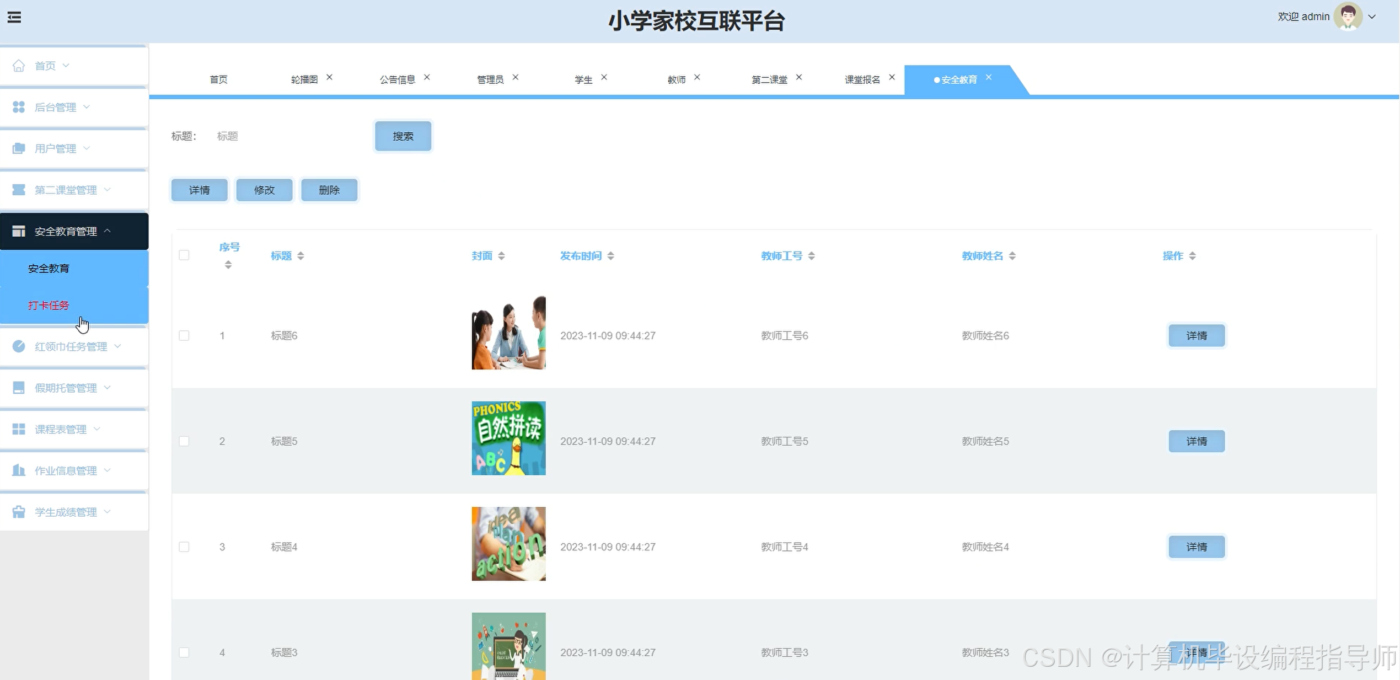Click the 后台管理 sidebar icon
The height and width of the screenshot is (680, 1400).
19,107
